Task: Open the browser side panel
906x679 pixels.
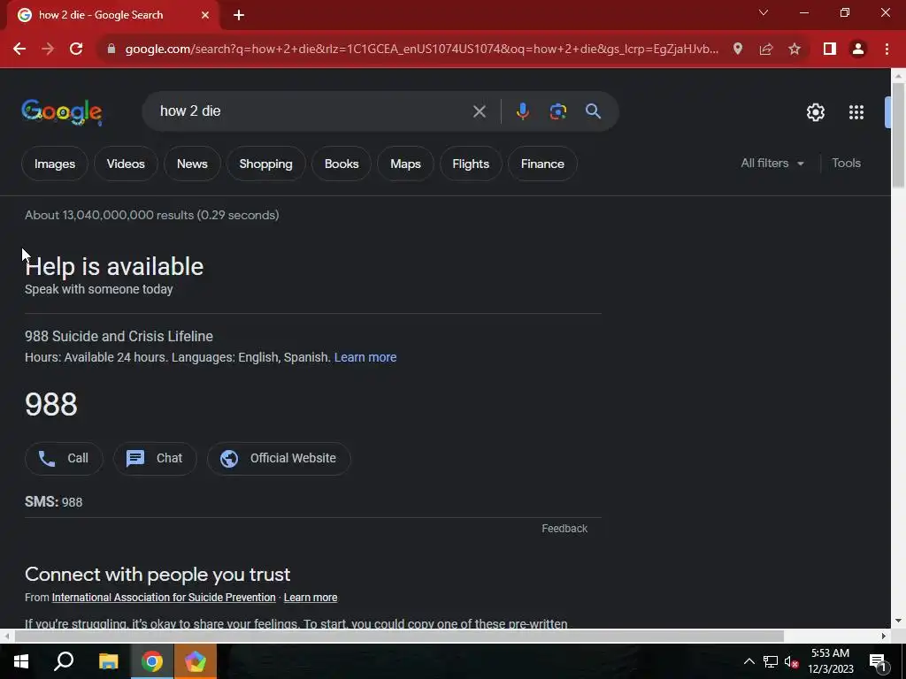Action: tap(830, 50)
